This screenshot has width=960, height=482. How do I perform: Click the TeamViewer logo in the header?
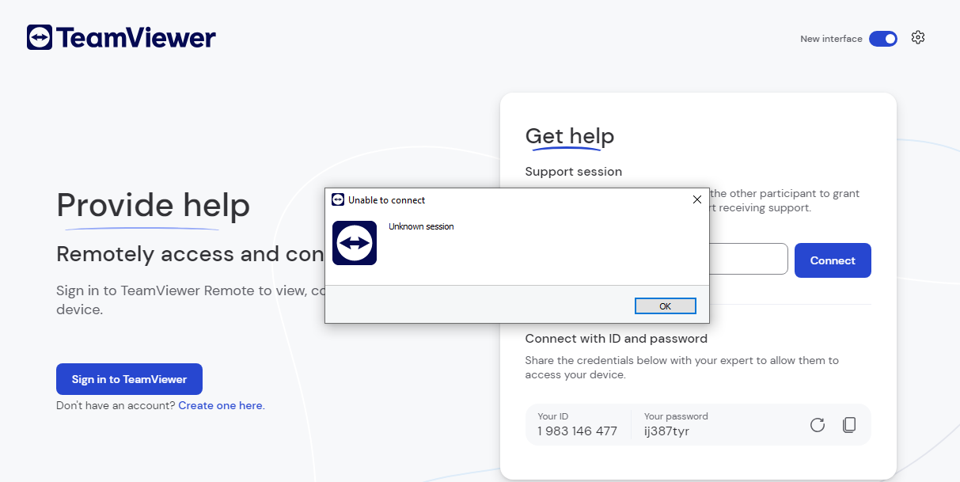pyautogui.click(x=121, y=37)
